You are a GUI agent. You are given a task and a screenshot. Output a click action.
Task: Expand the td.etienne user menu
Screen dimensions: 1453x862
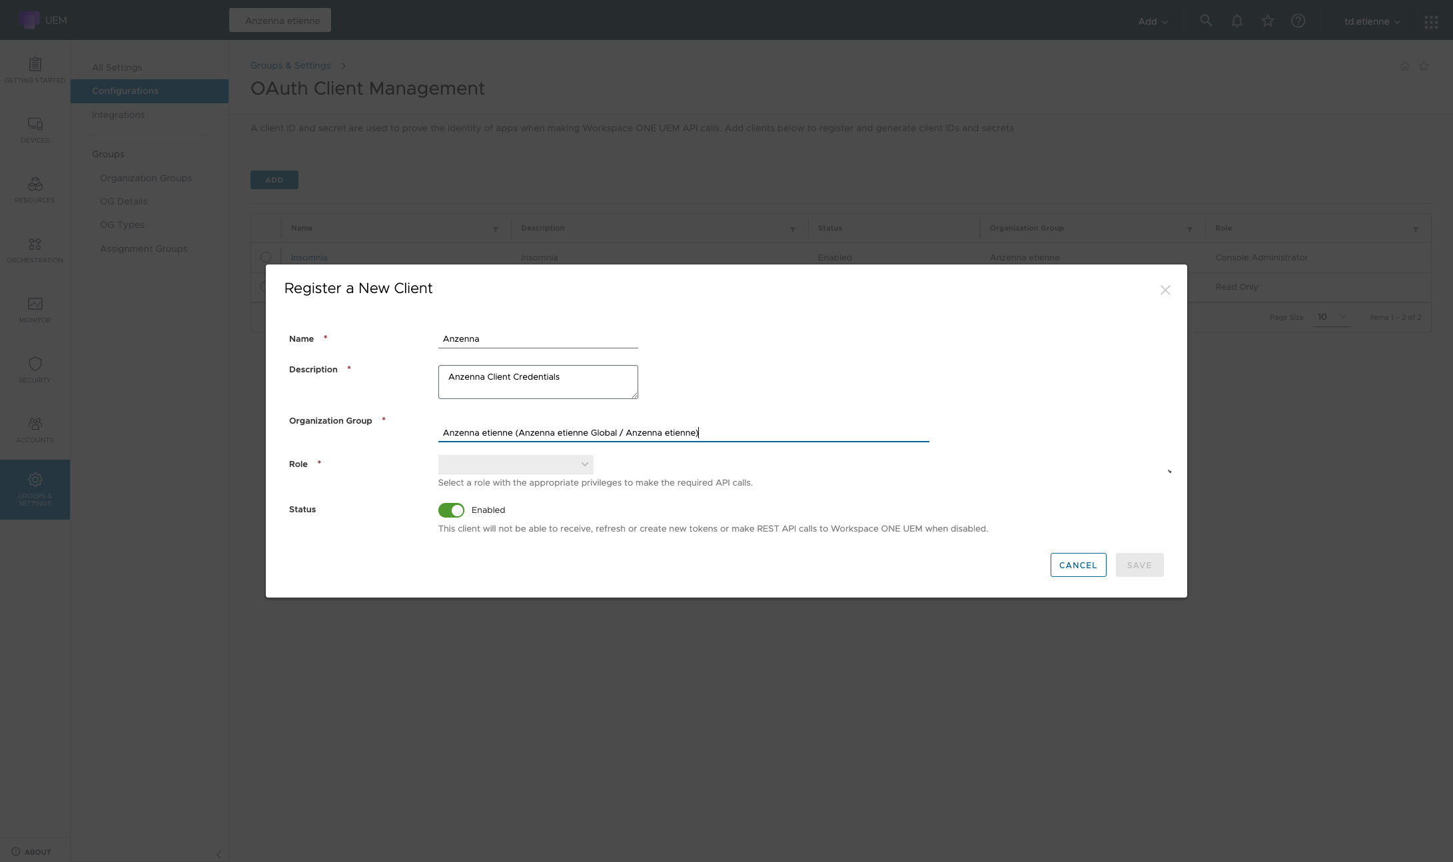click(1372, 21)
